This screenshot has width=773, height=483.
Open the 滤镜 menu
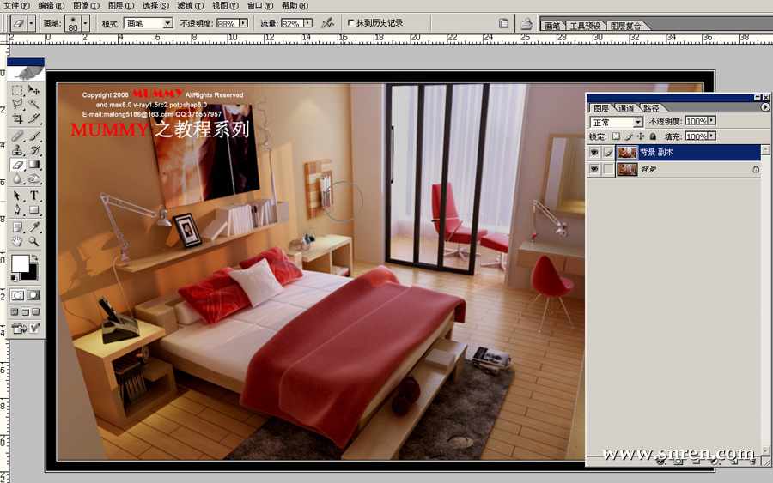pos(191,5)
